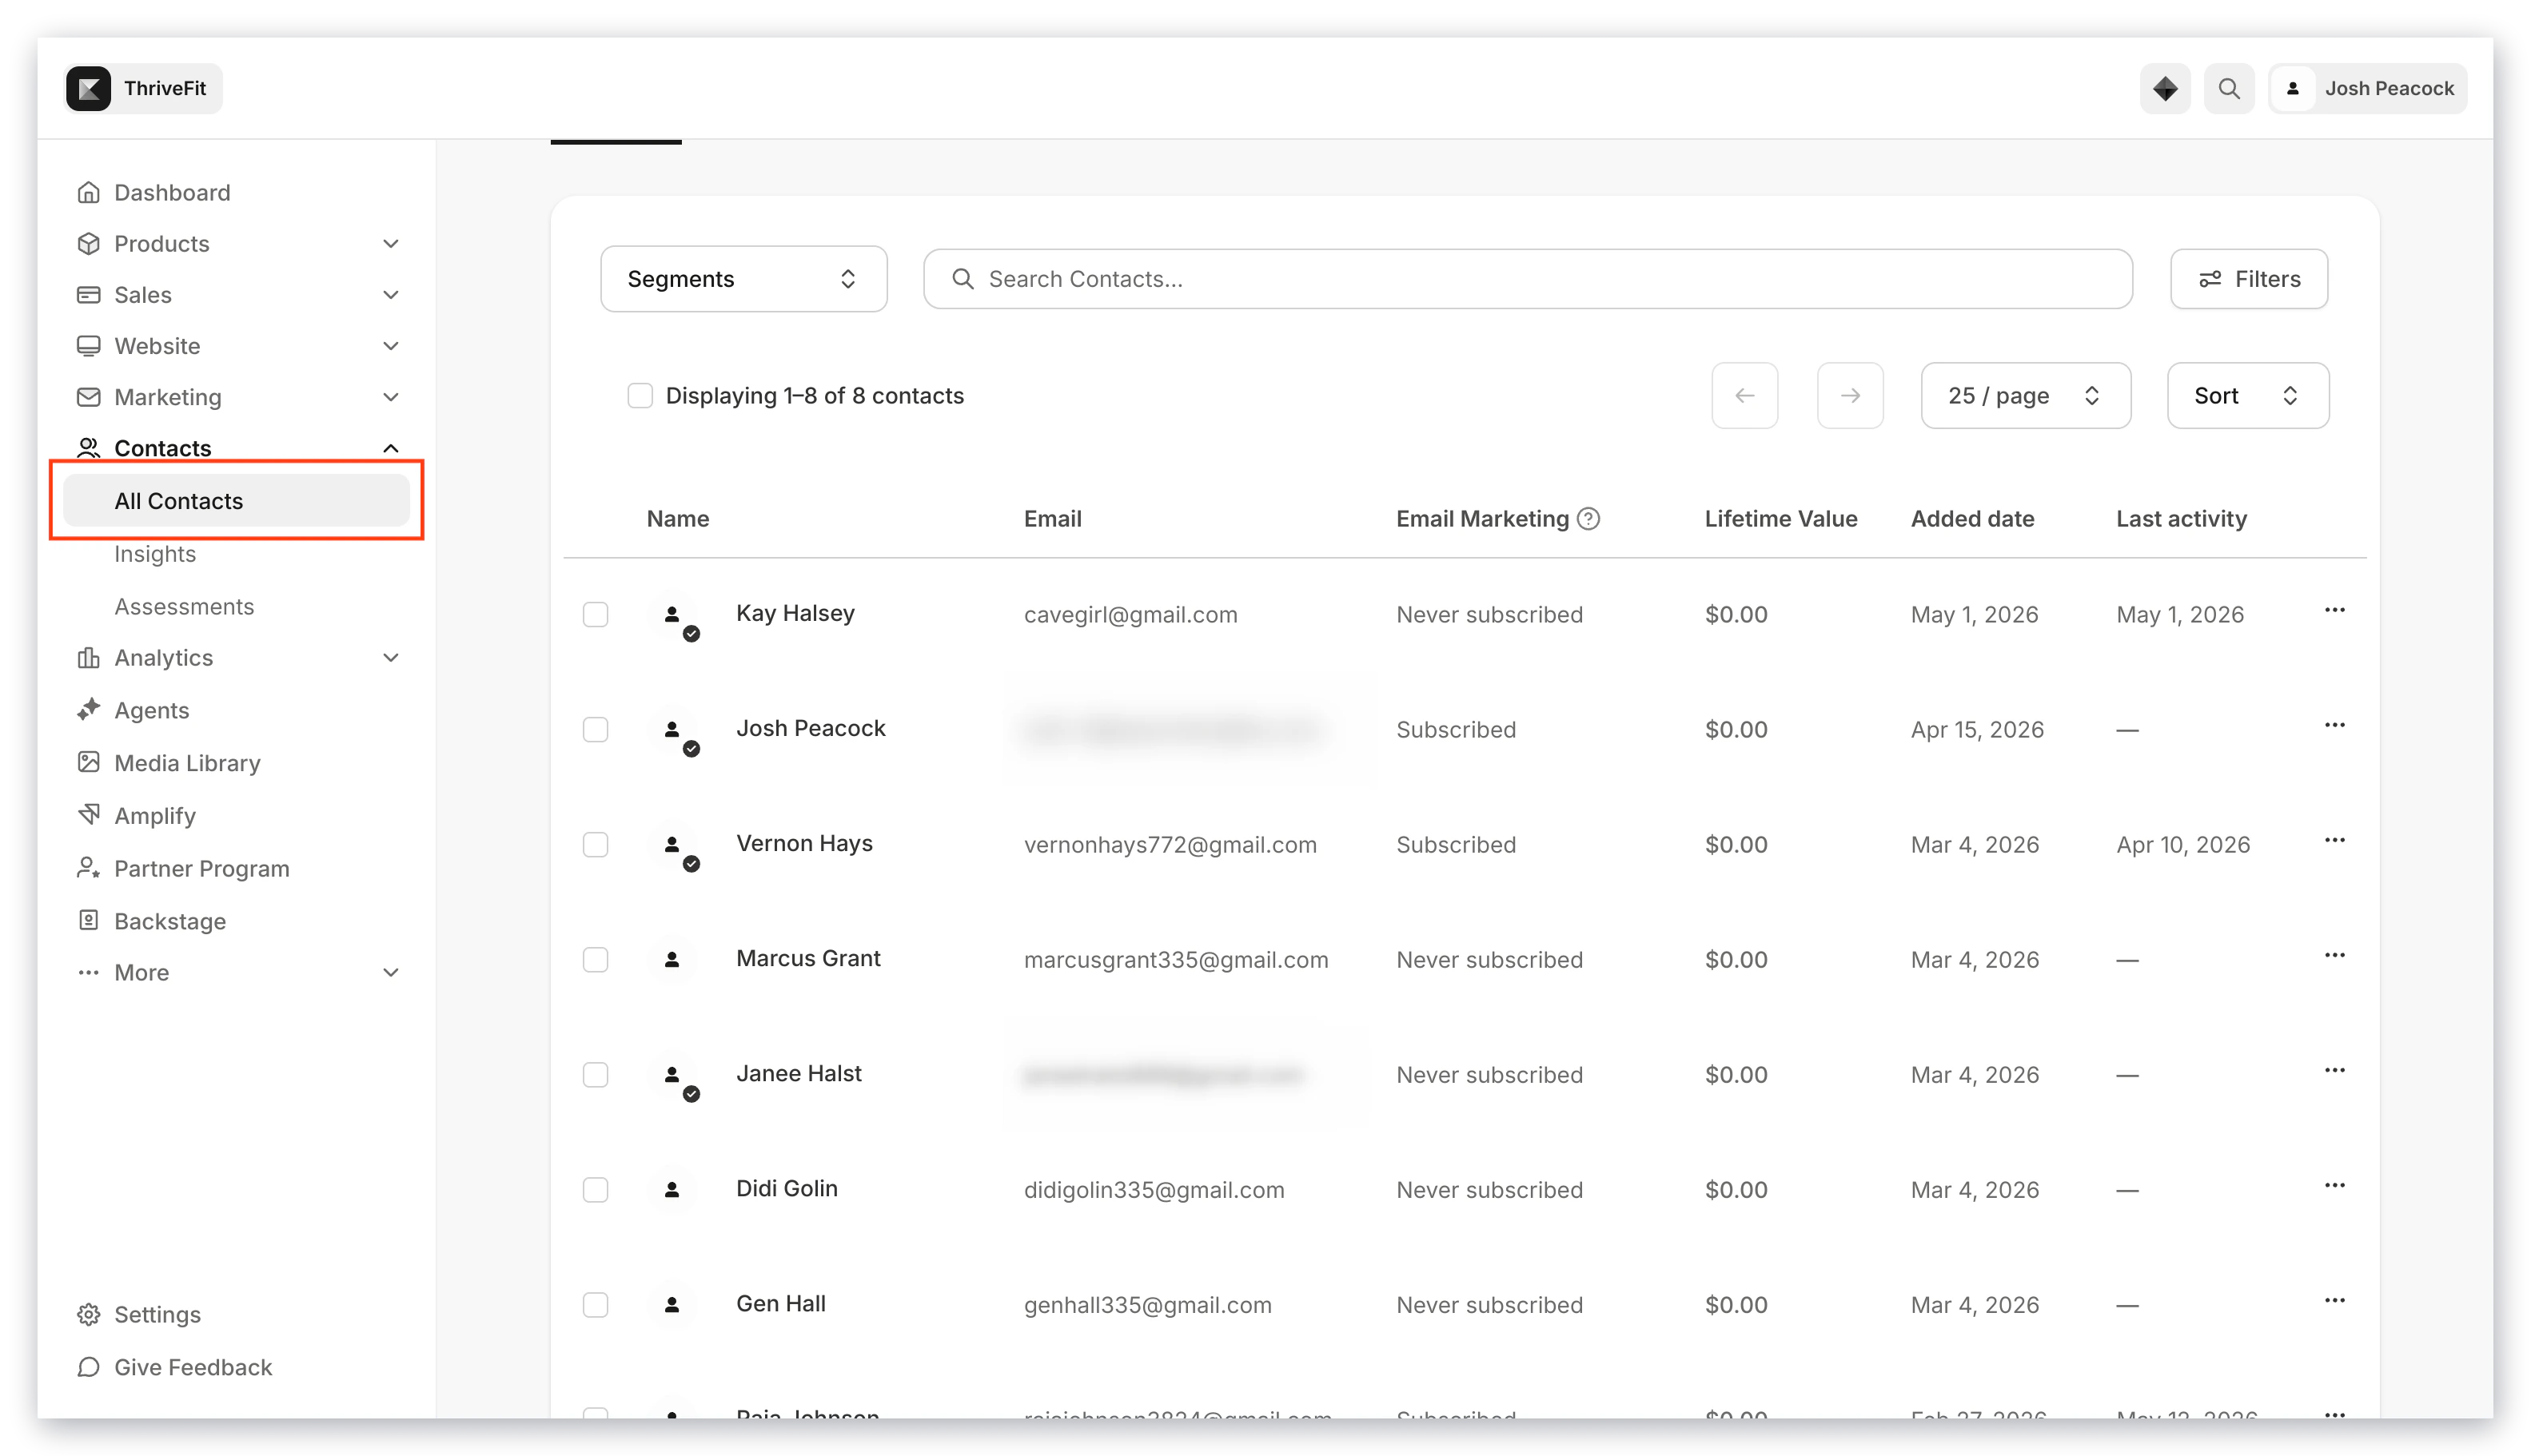The height and width of the screenshot is (1456, 2531).
Task: Select the Gen Hall row checkbox
Action: (x=596, y=1304)
